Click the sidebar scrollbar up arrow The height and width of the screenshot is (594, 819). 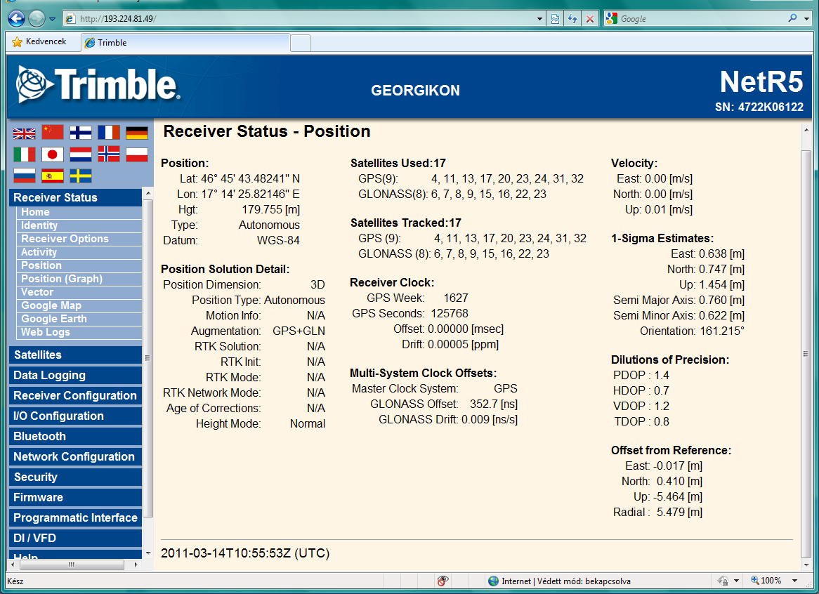pos(148,194)
